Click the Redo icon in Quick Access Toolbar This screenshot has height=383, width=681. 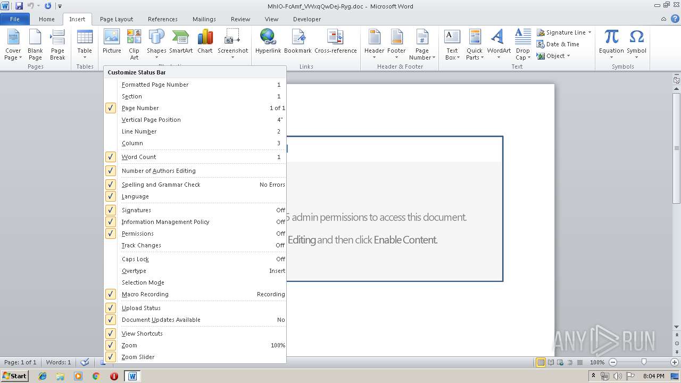tap(48, 6)
